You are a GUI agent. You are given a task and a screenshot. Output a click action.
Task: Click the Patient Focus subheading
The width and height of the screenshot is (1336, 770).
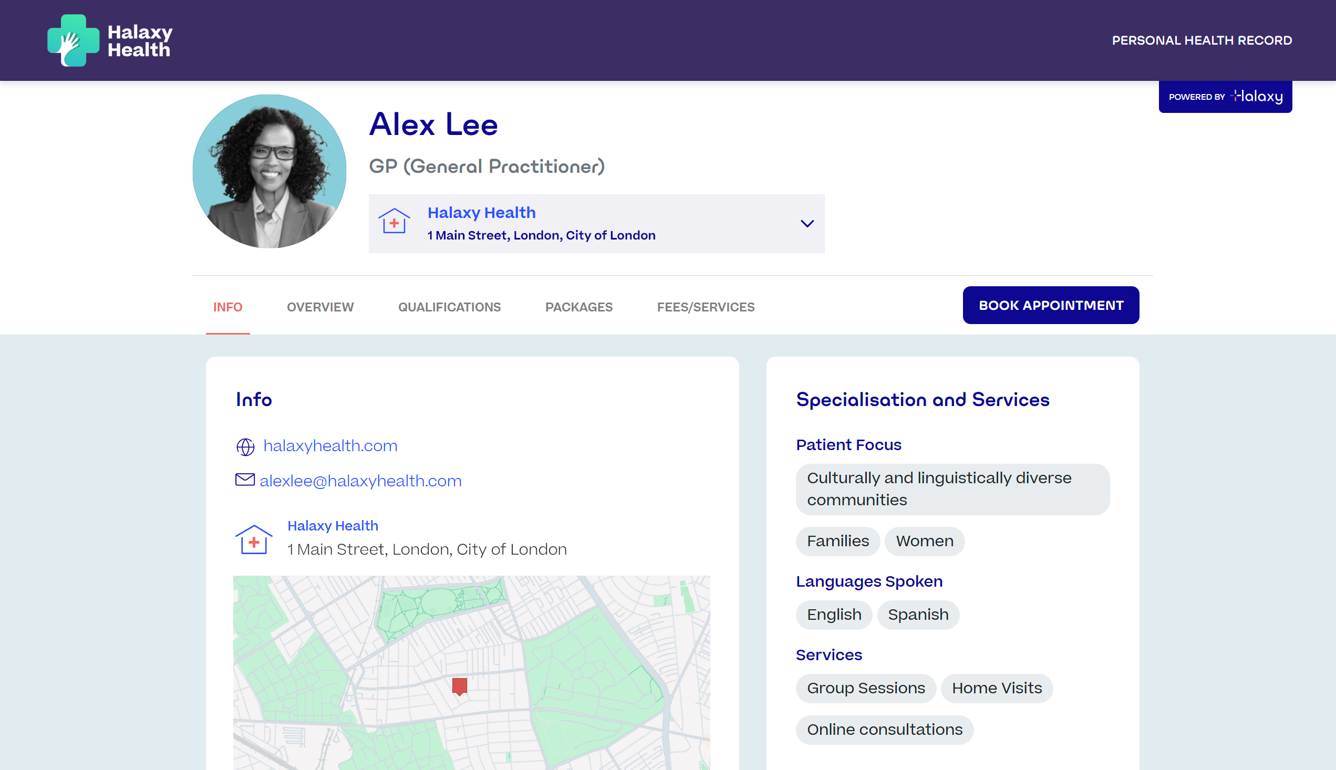(849, 445)
